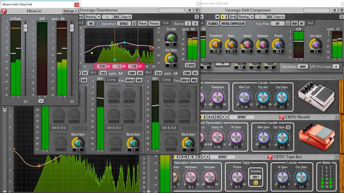Click Copy to in Deft Compressor toolbar
The image size is (344, 193).
click(279, 17)
